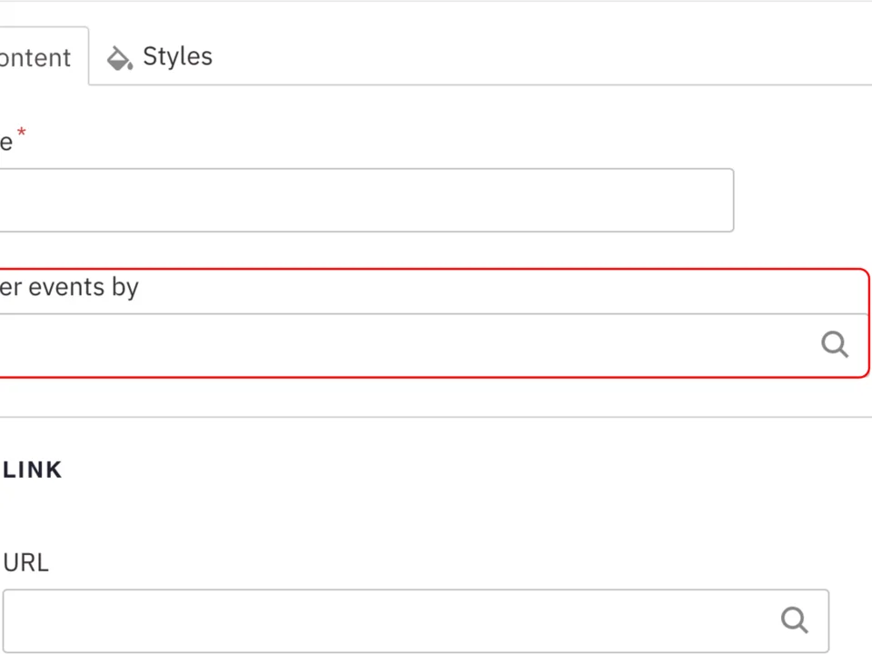Switch to the Styles tab

tap(176, 56)
